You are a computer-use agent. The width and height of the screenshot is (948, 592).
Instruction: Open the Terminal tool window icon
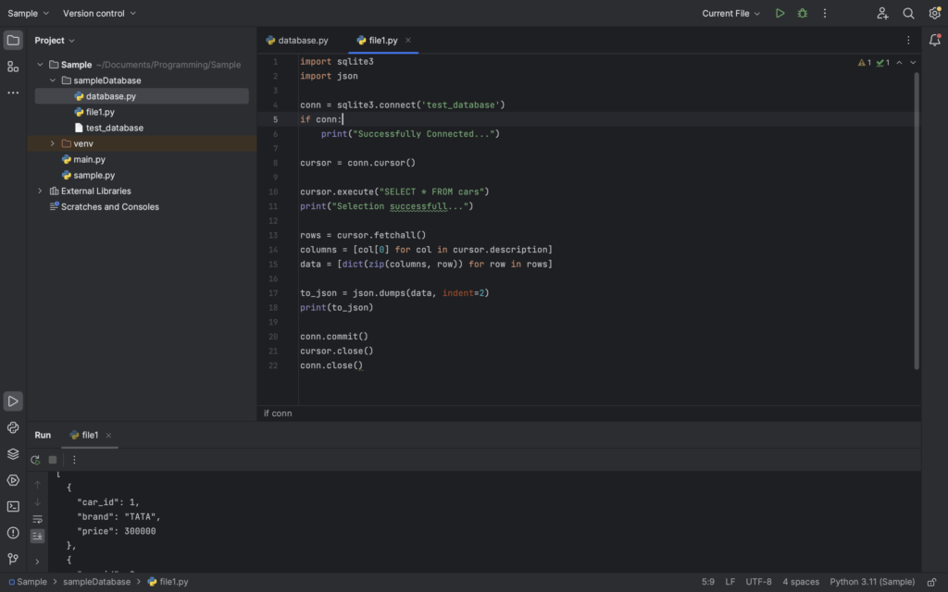tap(13, 506)
